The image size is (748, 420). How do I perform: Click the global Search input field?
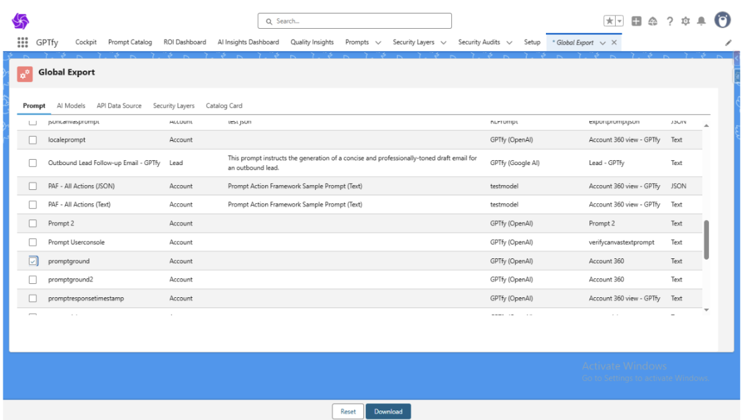[355, 21]
